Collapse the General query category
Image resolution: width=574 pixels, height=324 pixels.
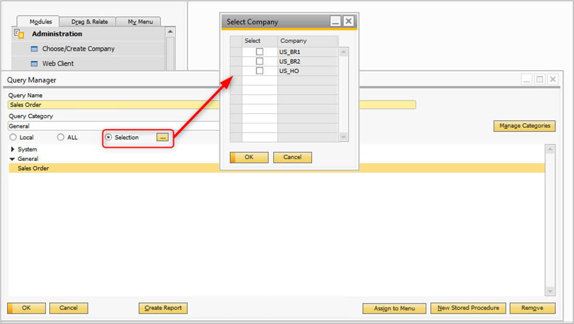(12, 159)
